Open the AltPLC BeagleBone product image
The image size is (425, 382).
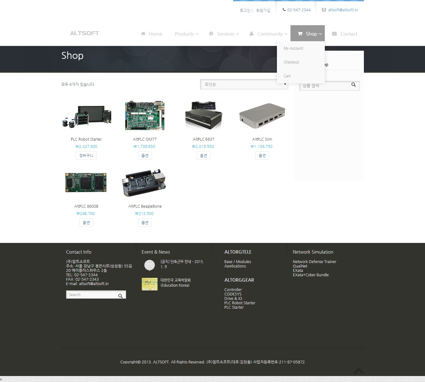(x=144, y=183)
